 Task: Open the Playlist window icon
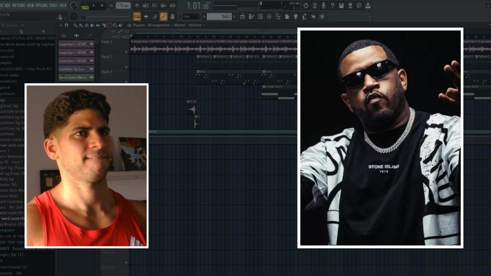[x=242, y=16]
